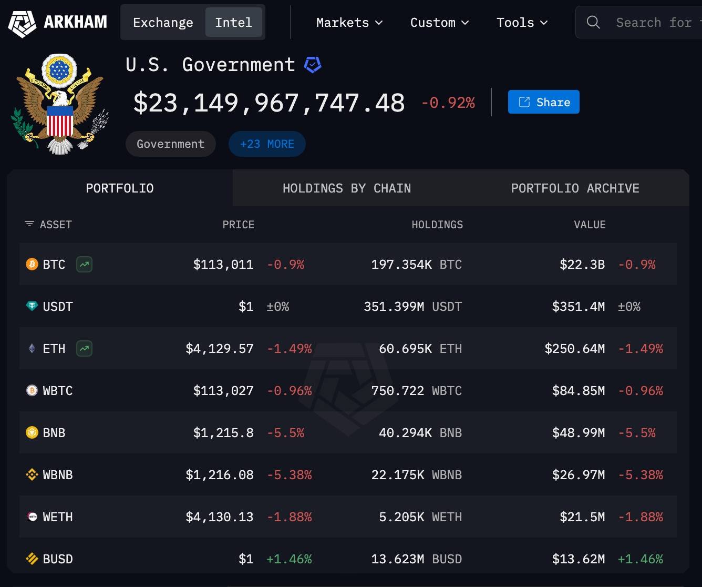Expand the Custom dropdown menu
Image resolution: width=702 pixels, height=587 pixels.
click(439, 23)
